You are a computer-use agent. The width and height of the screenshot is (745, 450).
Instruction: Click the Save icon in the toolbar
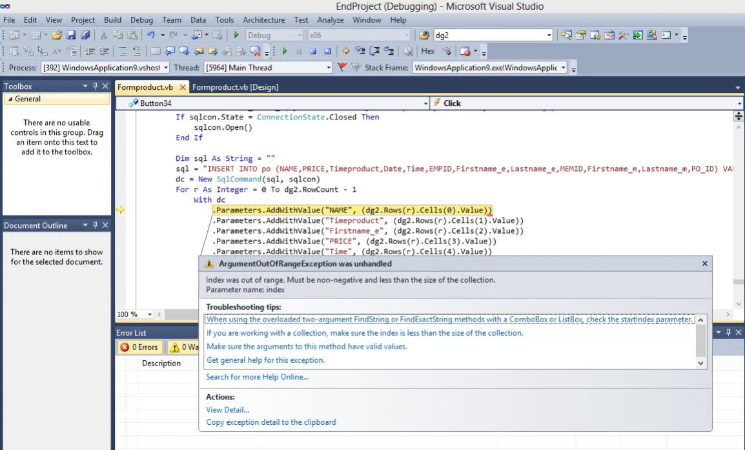point(71,36)
